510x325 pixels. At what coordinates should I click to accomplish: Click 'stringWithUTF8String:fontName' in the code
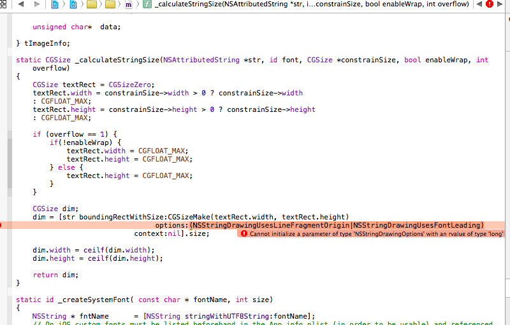click(245, 316)
